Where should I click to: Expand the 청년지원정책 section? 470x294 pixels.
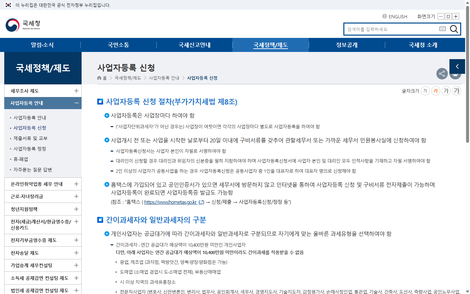tap(76, 209)
